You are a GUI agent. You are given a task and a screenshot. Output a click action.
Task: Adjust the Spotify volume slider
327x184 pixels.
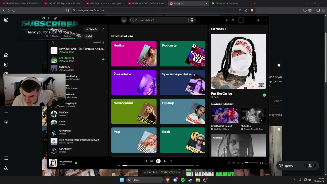click(251, 163)
